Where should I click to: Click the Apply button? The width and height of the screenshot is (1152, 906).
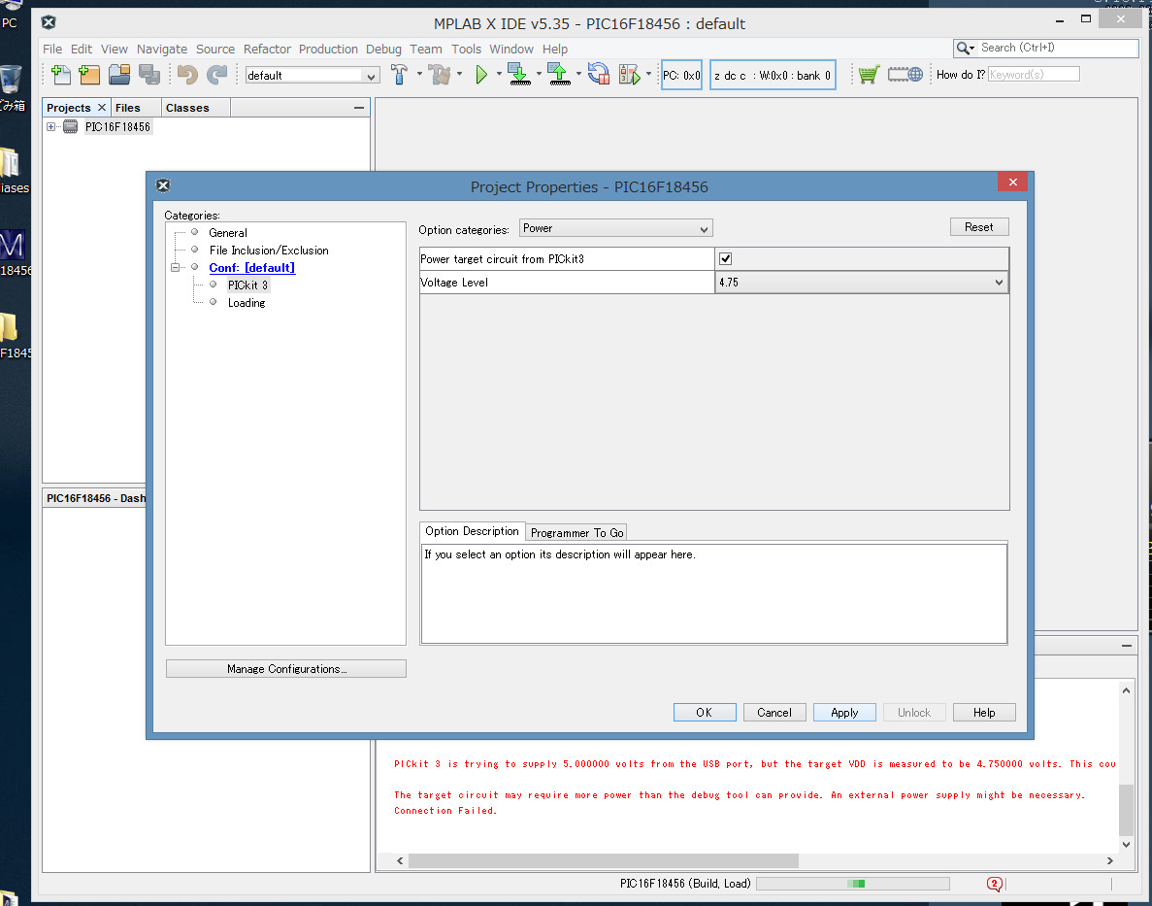844,713
